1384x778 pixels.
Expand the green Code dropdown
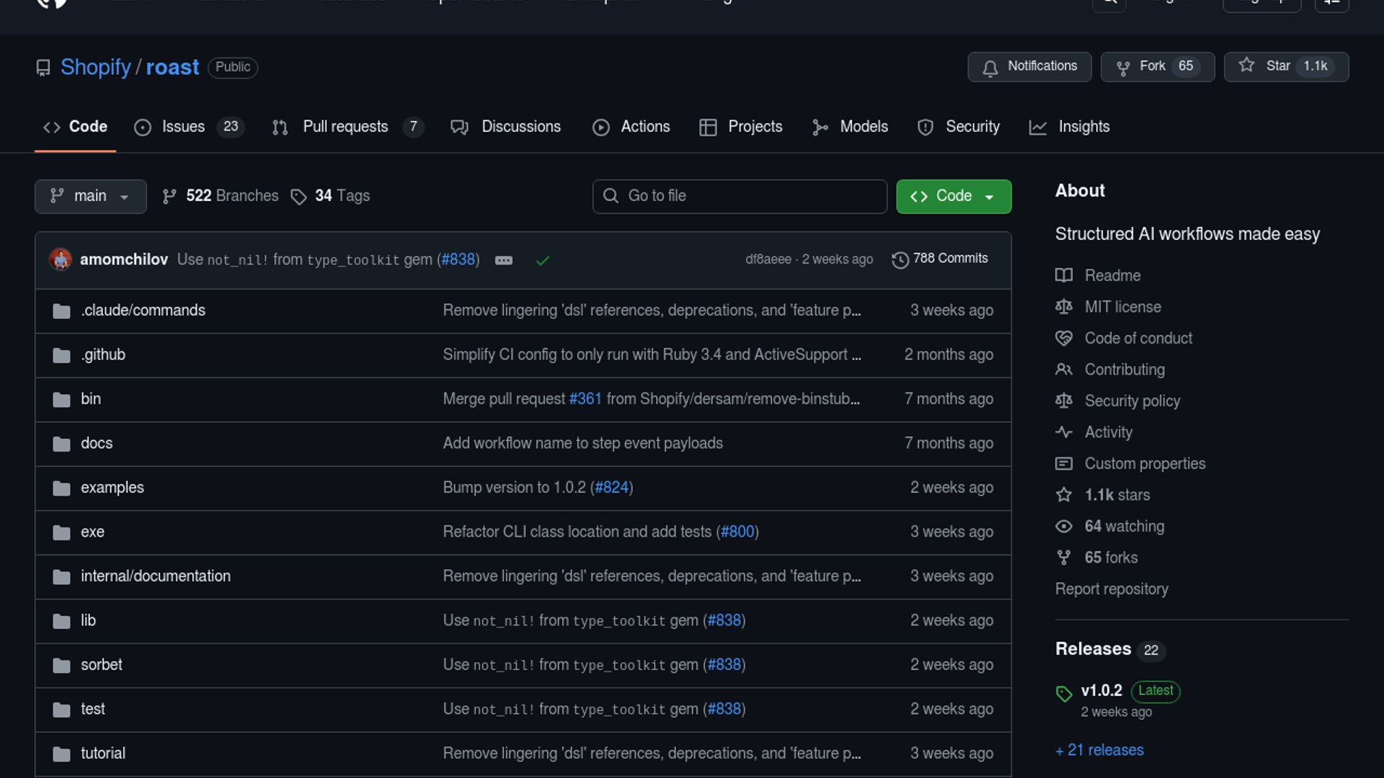[x=953, y=197]
